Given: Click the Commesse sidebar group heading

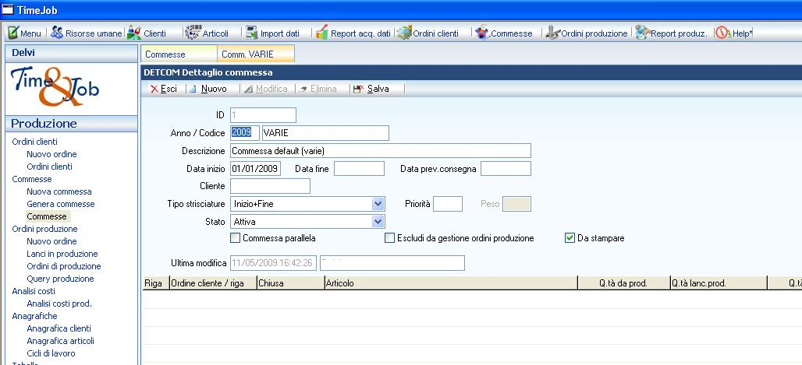Looking at the screenshot, I should click(x=32, y=179).
